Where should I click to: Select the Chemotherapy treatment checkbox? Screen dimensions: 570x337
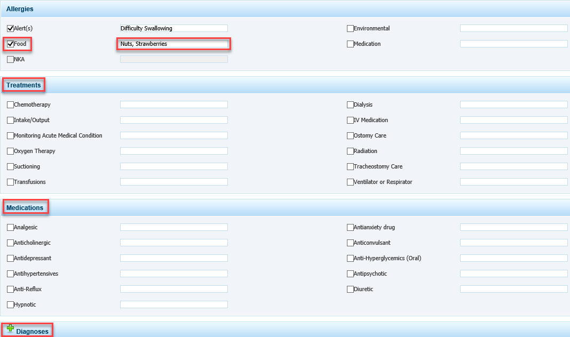[11, 105]
